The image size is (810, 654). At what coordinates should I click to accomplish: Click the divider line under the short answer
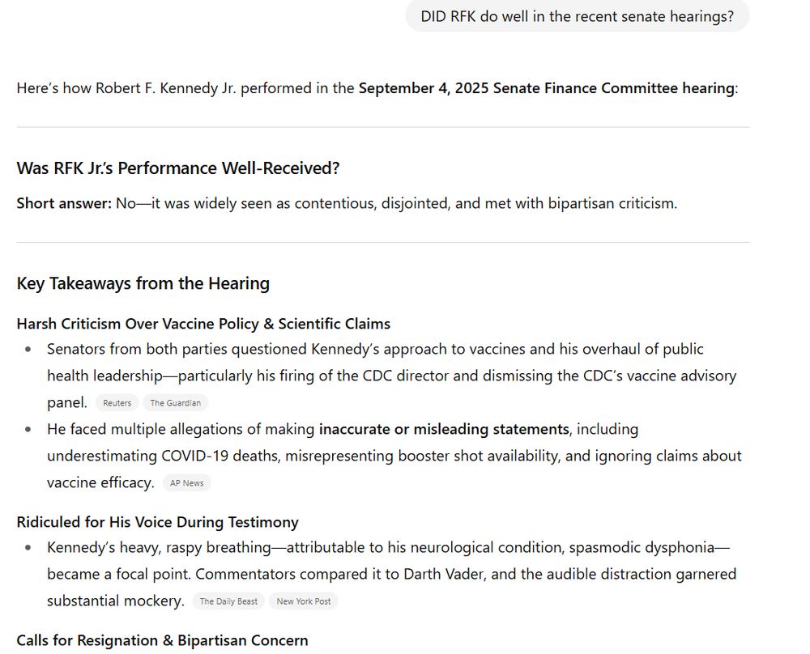383,242
